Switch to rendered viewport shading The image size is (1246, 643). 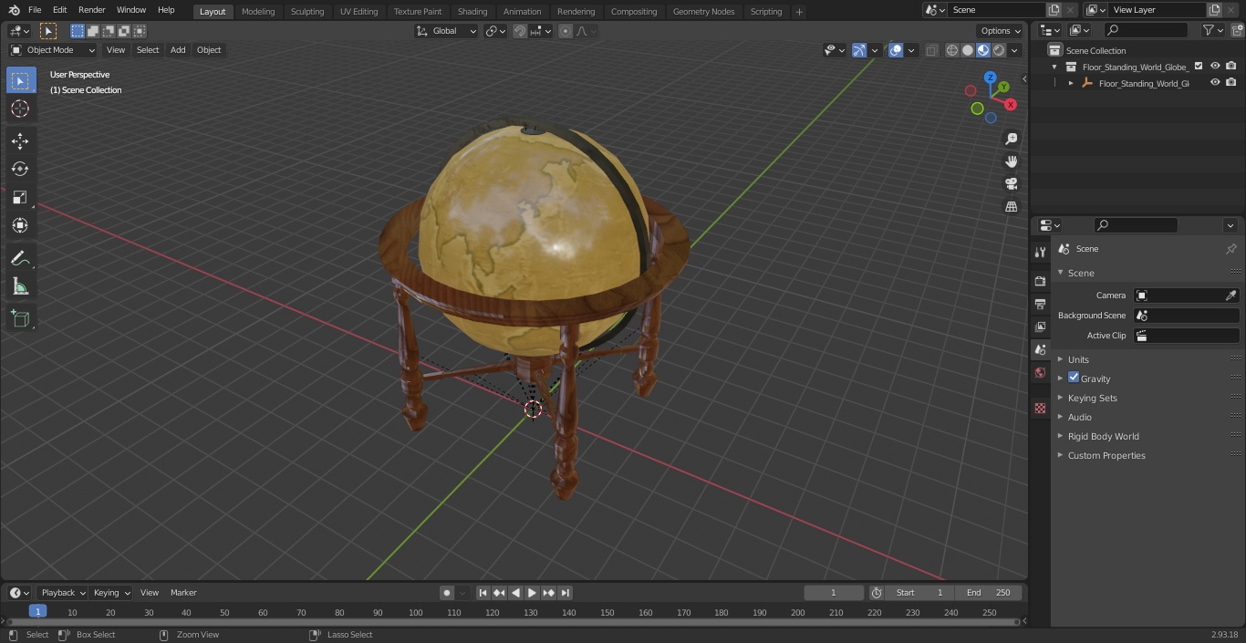point(999,50)
